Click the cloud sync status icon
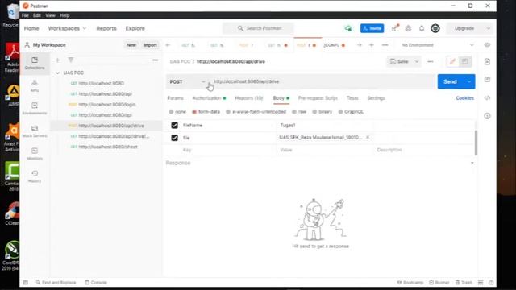This screenshot has width=516, height=290. click(x=348, y=28)
